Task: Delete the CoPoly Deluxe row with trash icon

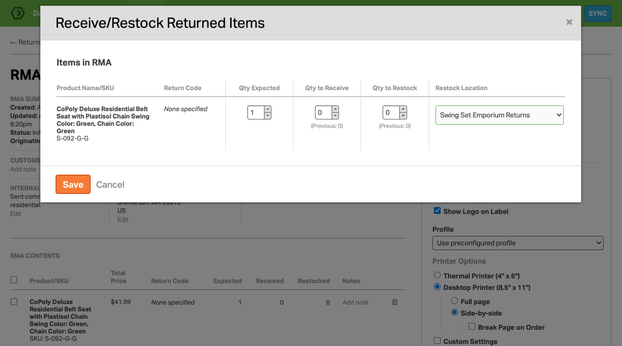Action: pos(395,302)
